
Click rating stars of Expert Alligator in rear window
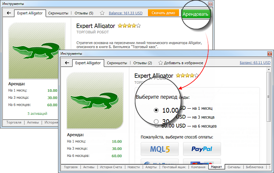point(129,26)
